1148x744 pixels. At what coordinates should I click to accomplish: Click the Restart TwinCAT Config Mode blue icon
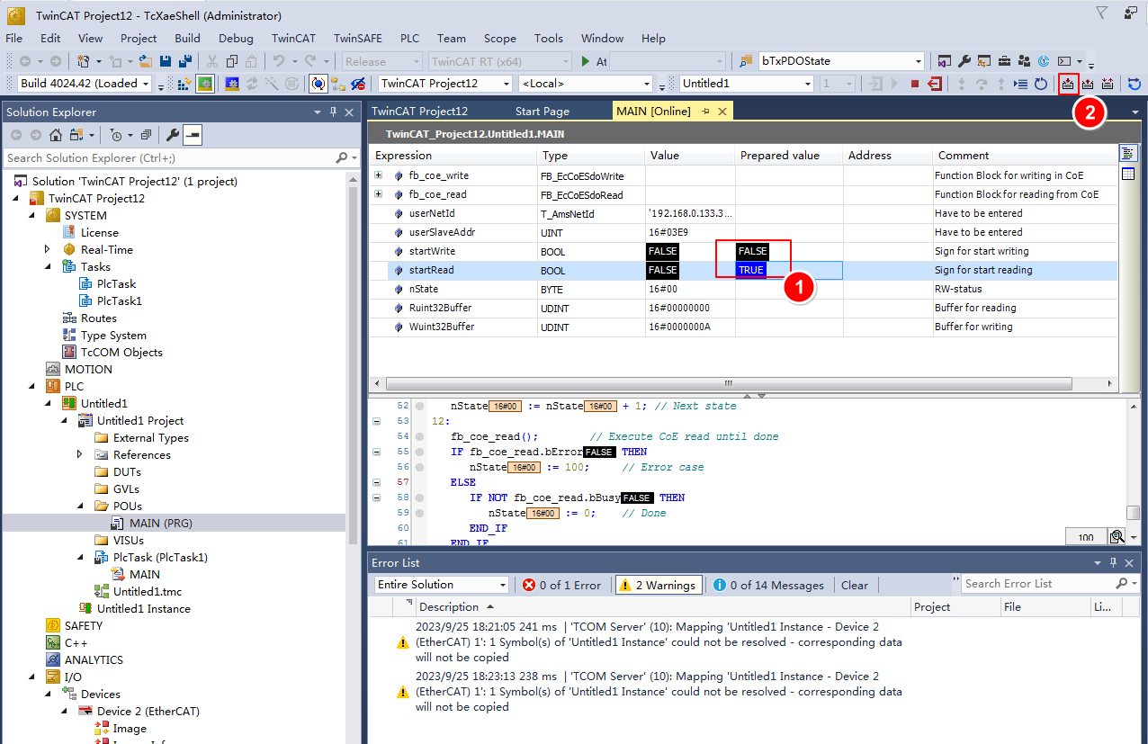pos(232,84)
